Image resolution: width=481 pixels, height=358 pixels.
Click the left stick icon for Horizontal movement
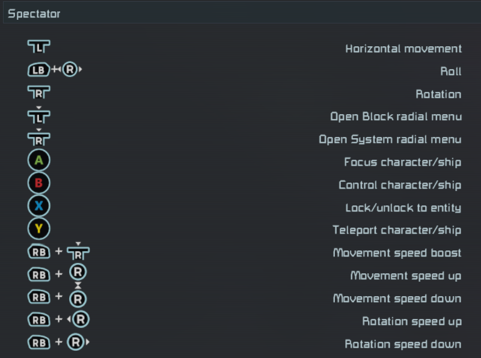pos(38,48)
